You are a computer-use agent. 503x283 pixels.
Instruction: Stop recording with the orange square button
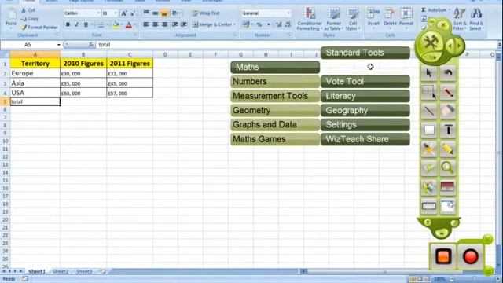pos(443,257)
